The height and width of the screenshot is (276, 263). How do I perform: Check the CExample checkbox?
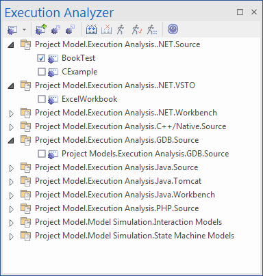coord(41,72)
